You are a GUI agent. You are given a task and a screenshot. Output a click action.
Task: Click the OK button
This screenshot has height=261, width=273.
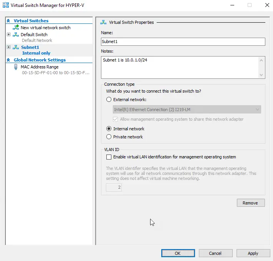pyautogui.click(x=178, y=253)
